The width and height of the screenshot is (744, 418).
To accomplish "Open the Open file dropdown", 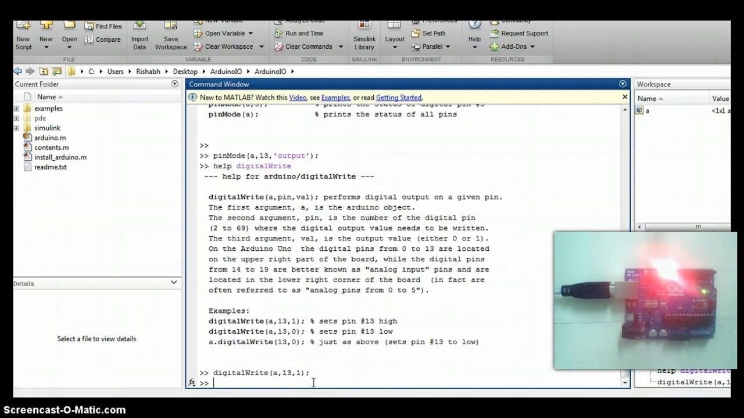I will [69, 36].
